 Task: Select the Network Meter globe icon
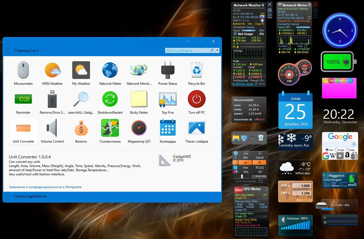(110, 70)
